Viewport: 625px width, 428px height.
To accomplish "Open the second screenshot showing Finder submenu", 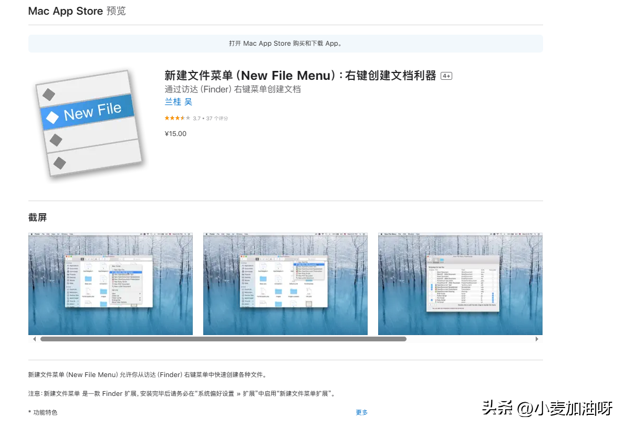I will coord(285,284).
